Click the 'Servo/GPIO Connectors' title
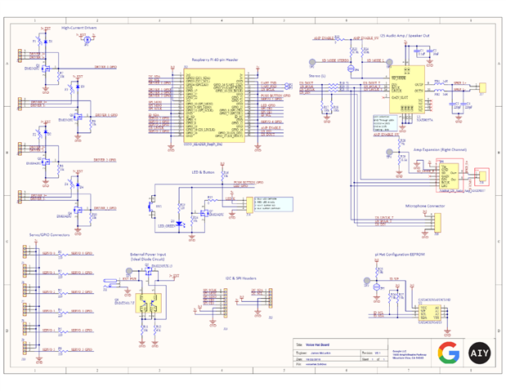This screenshot has width=506, height=391. coord(49,235)
